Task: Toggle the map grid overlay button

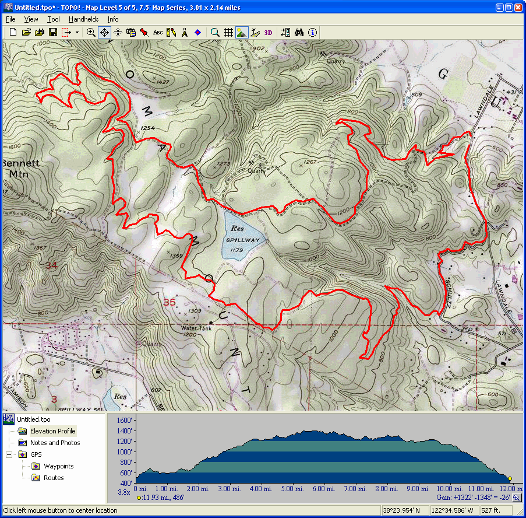Action: click(229, 33)
